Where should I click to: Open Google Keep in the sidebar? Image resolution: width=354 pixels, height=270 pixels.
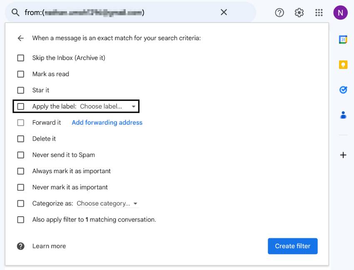click(x=343, y=65)
